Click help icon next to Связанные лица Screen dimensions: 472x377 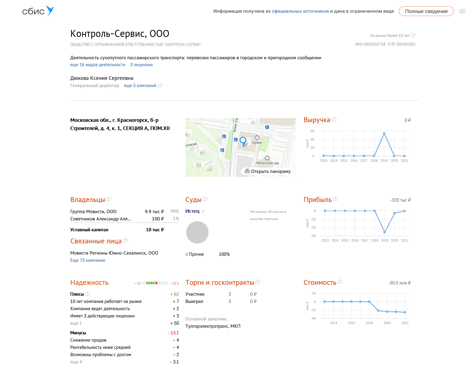(125, 241)
